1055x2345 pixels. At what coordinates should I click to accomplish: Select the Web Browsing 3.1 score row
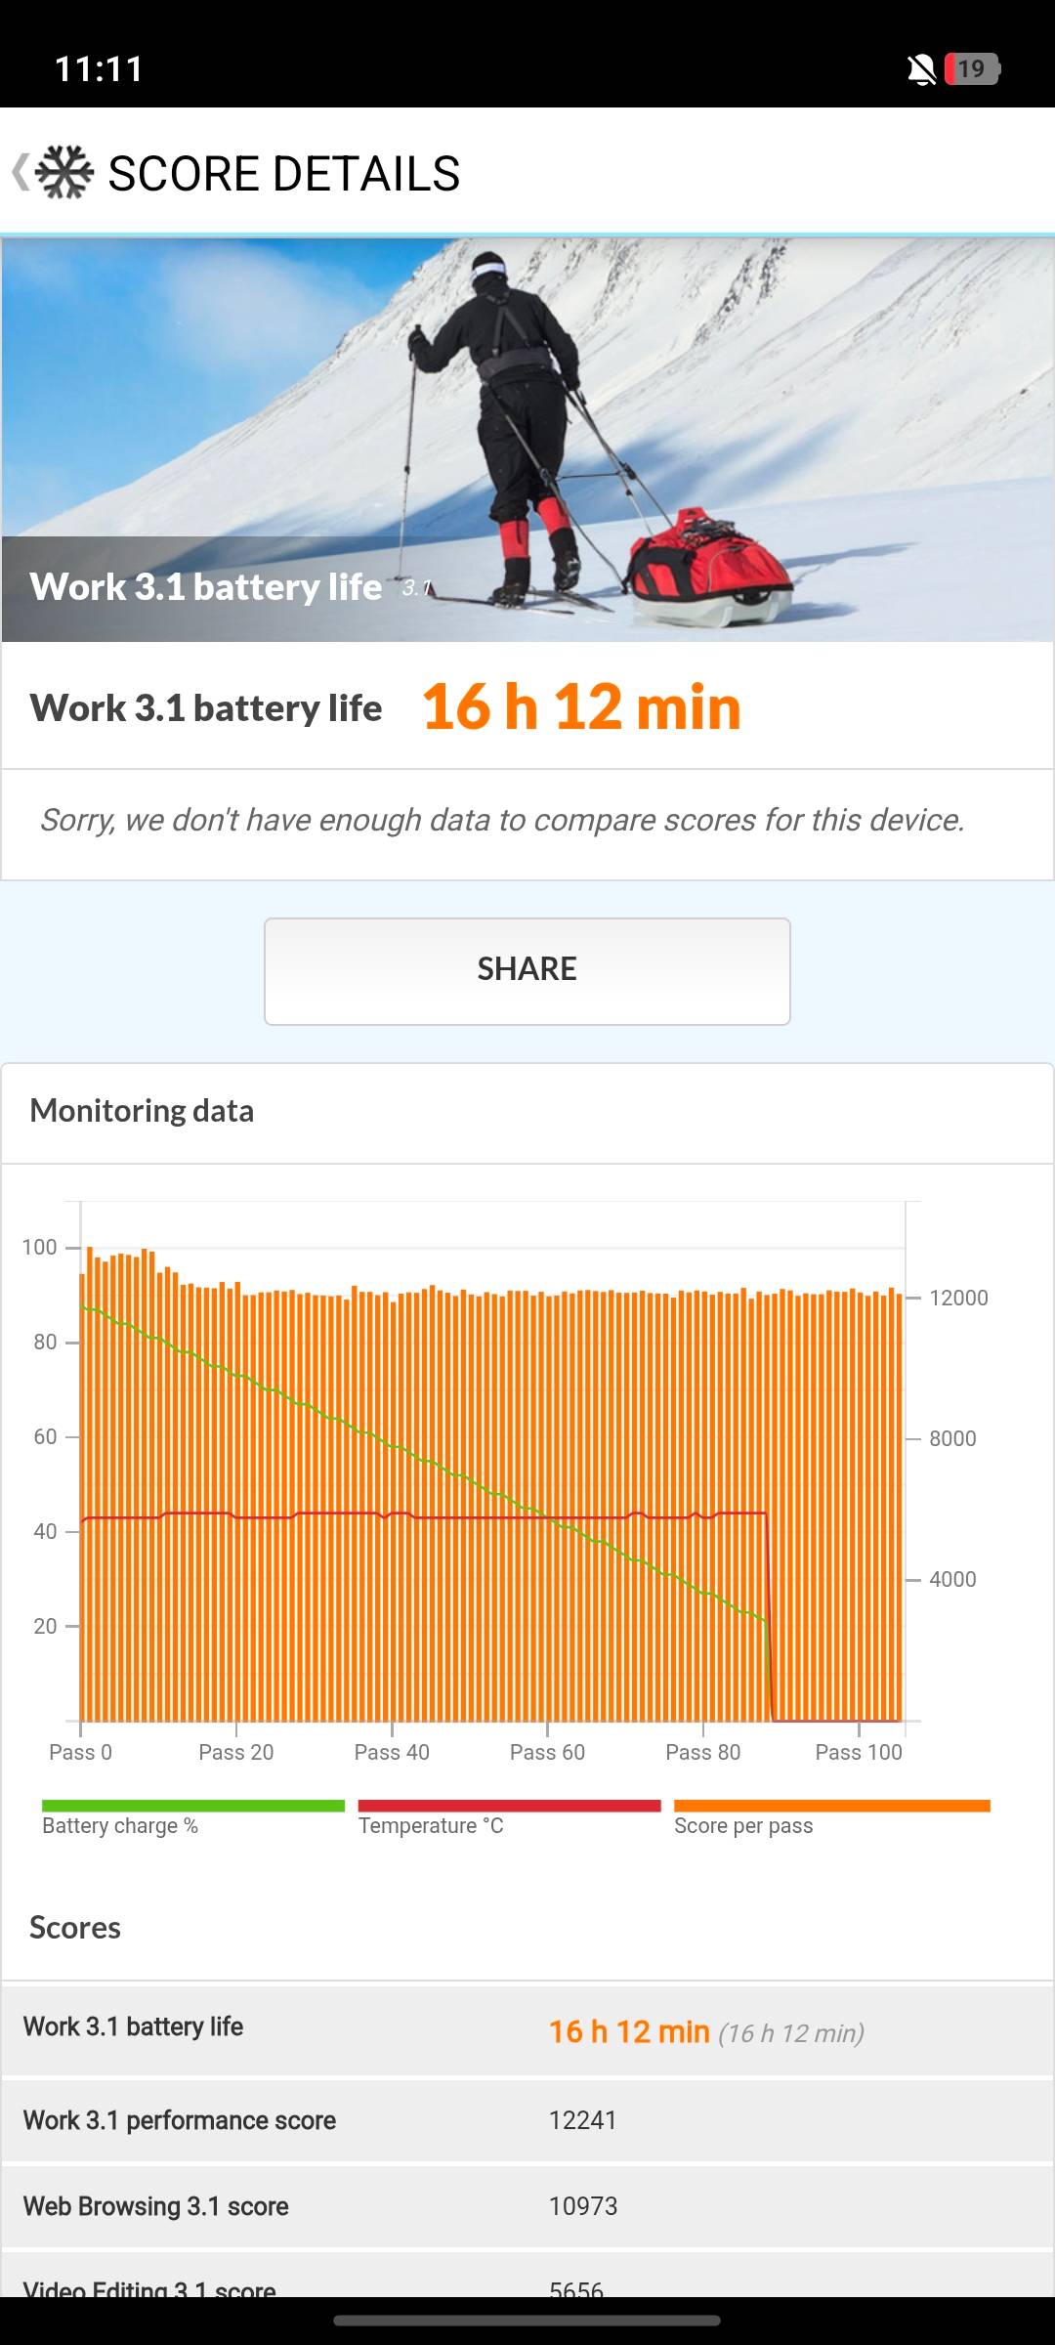(x=527, y=2206)
